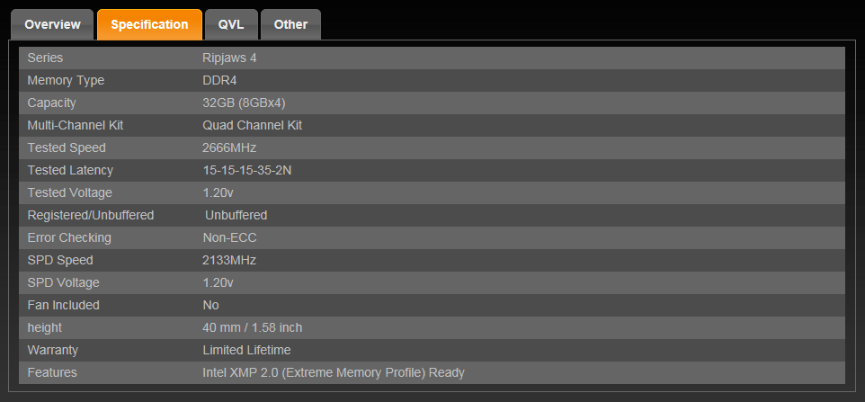Click the height value 40 mm / 1.58 inch
This screenshot has height=402, width=865.
tap(253, 327)
